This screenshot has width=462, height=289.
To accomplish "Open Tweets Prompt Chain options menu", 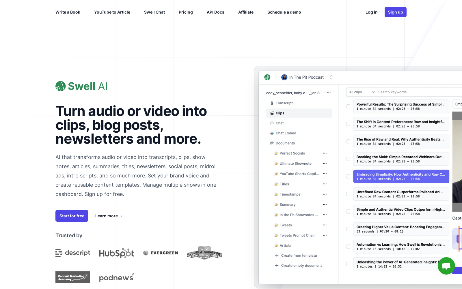I will [x=325, y=235].
